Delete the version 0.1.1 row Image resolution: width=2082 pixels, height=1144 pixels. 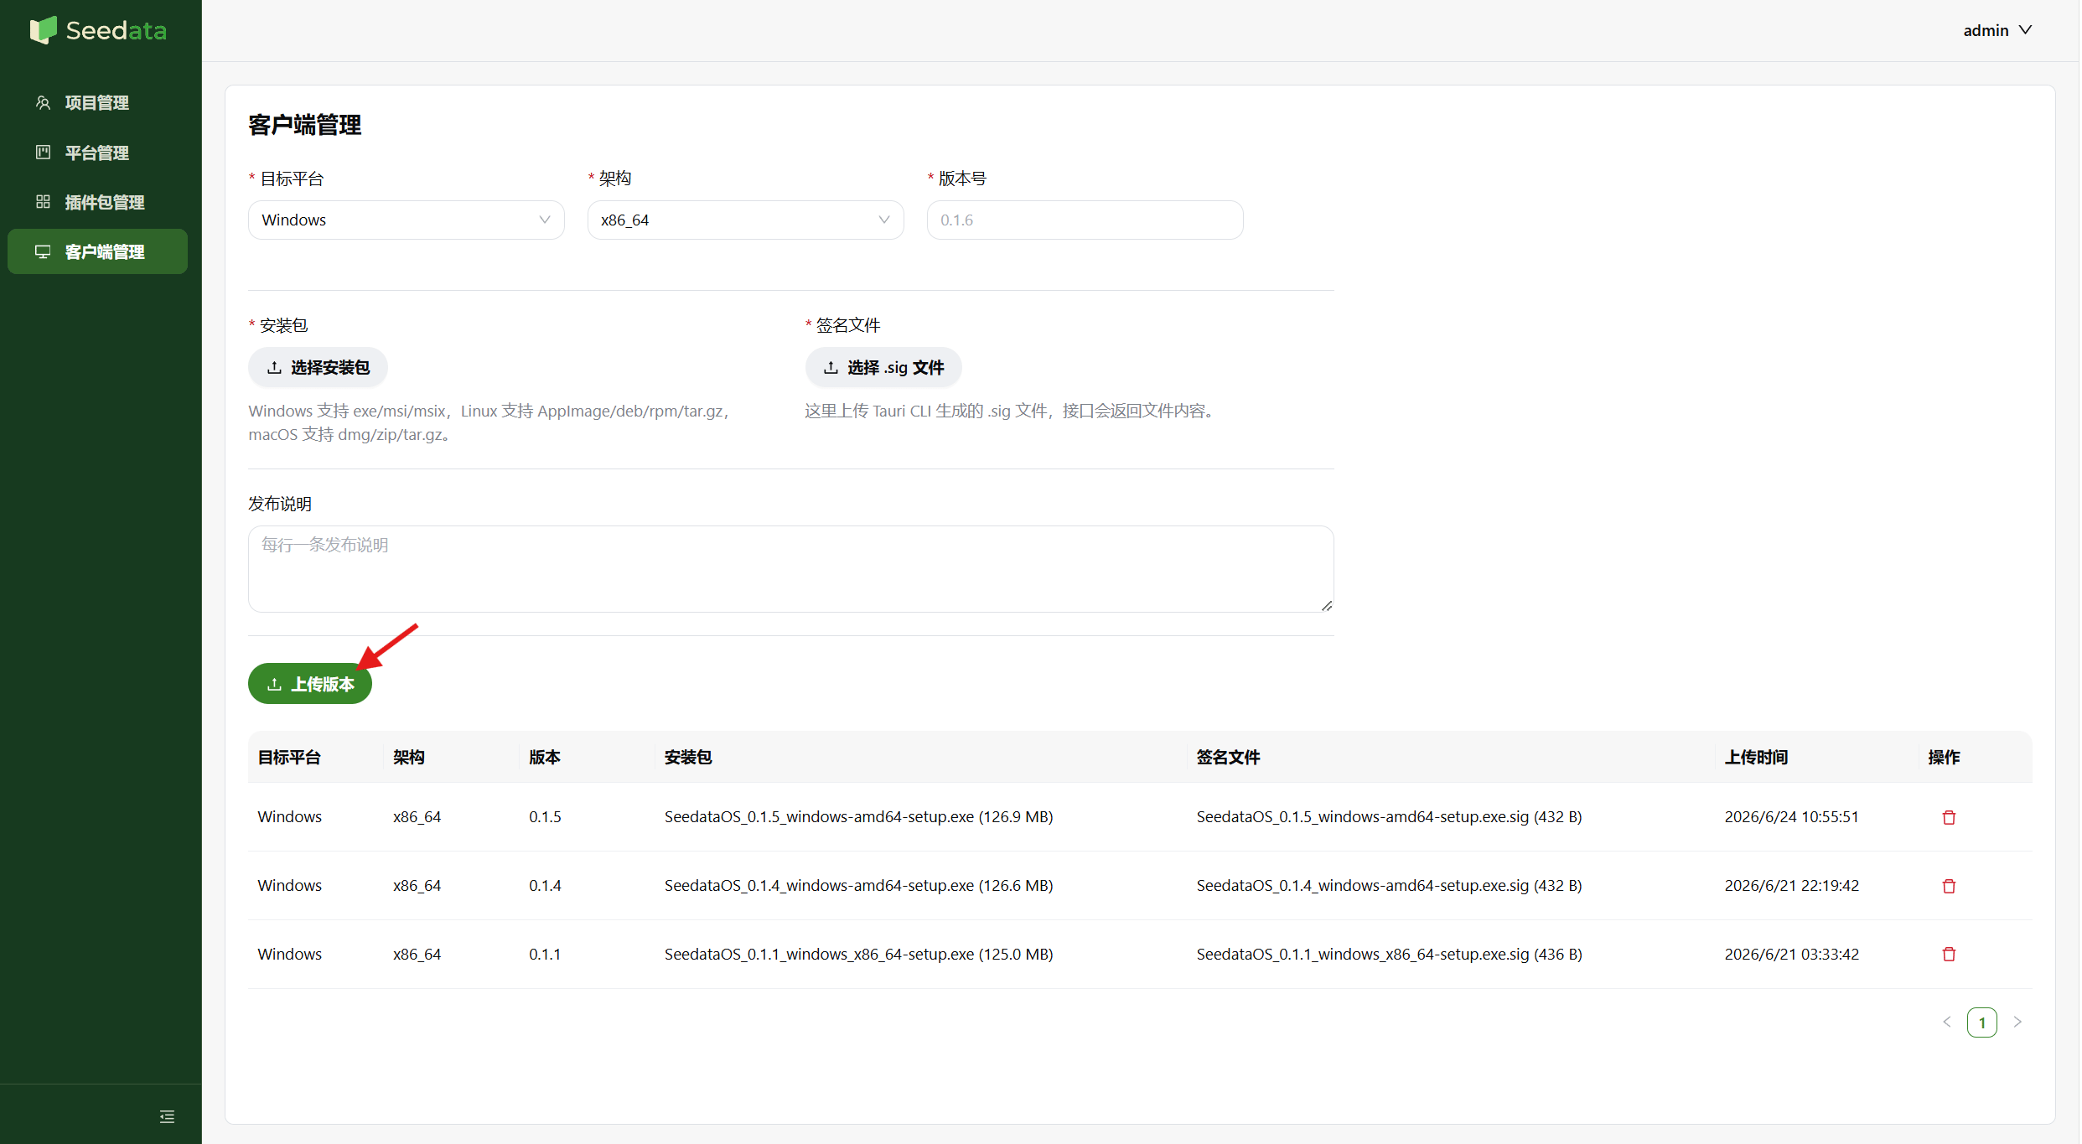1949,954
